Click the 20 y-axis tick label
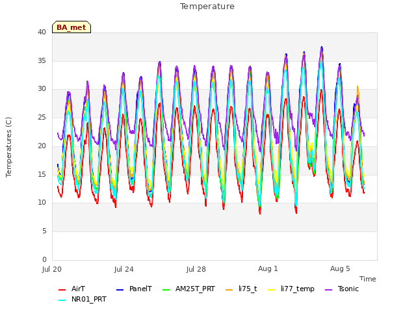The image size is (416, 312). pos(42,146)
